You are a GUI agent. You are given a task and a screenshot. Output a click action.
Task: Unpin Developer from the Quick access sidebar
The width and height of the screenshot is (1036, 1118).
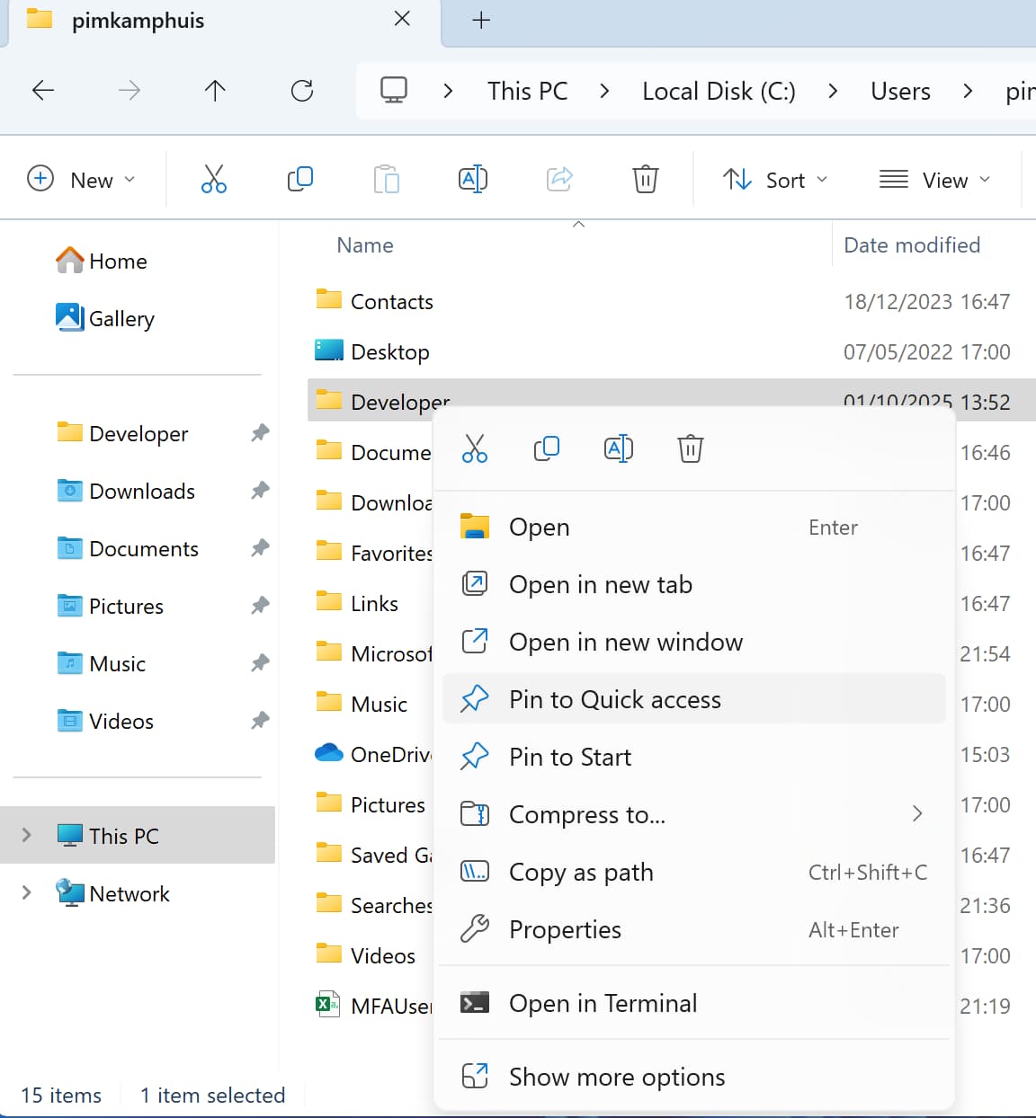click(x=260, y=433)
